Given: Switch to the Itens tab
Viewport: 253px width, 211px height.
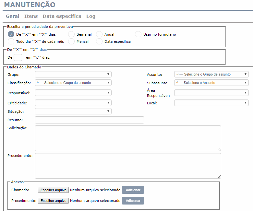Looking at the screenshot, I should (31, 16).
